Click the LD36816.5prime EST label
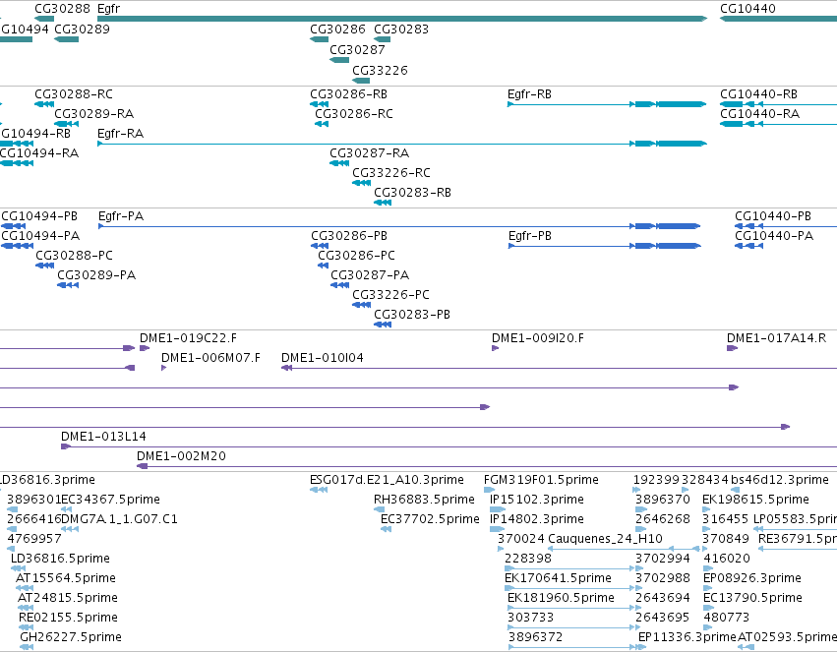 (x=60, y=560)
